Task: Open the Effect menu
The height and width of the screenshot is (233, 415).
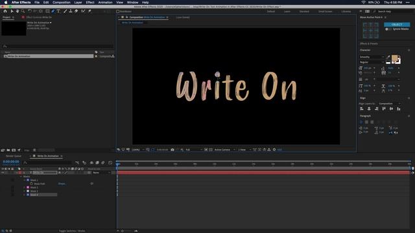Action: 90,3
